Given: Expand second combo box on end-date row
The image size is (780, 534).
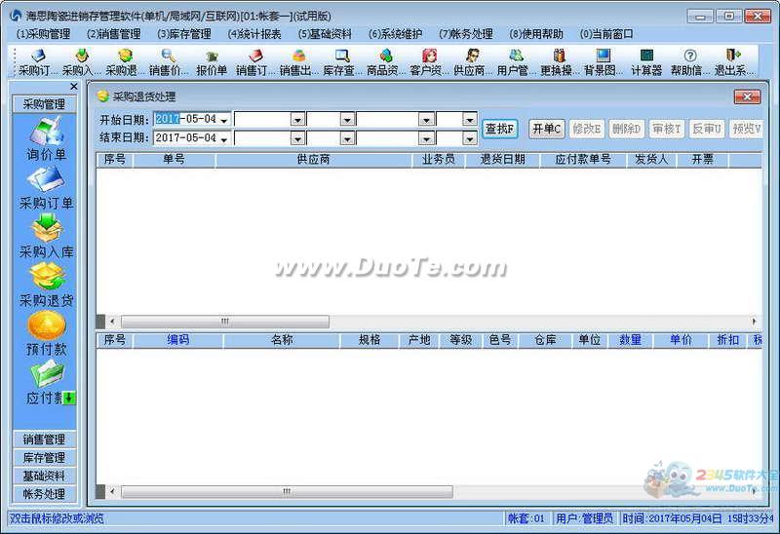Looking at the screenshot, I should pyautogui.click(x=347, y=138).
